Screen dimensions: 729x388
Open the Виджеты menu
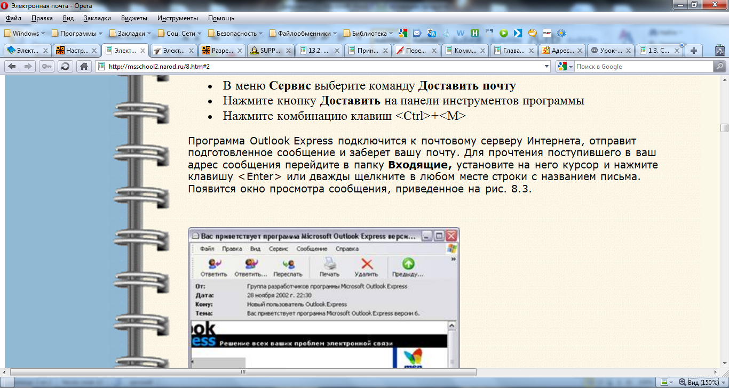134,18
